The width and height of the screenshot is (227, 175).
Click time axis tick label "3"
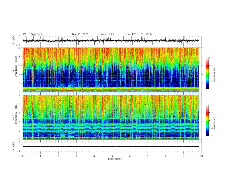[x=76, y=156]
